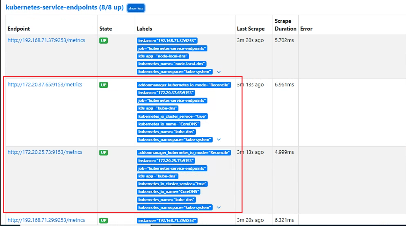
Task: Click the last scrape time for 192.168.71.29:9253
Action: pyautogui.click(x=250, y=220)
